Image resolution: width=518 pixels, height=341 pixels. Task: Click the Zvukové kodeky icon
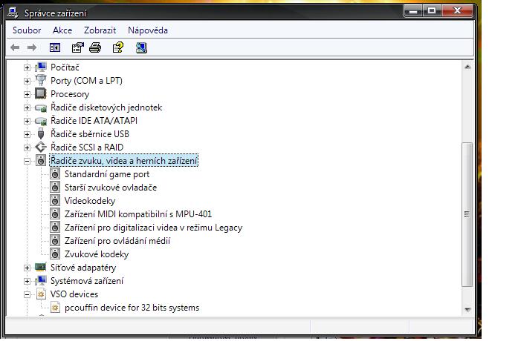click(x=55, y=254)
